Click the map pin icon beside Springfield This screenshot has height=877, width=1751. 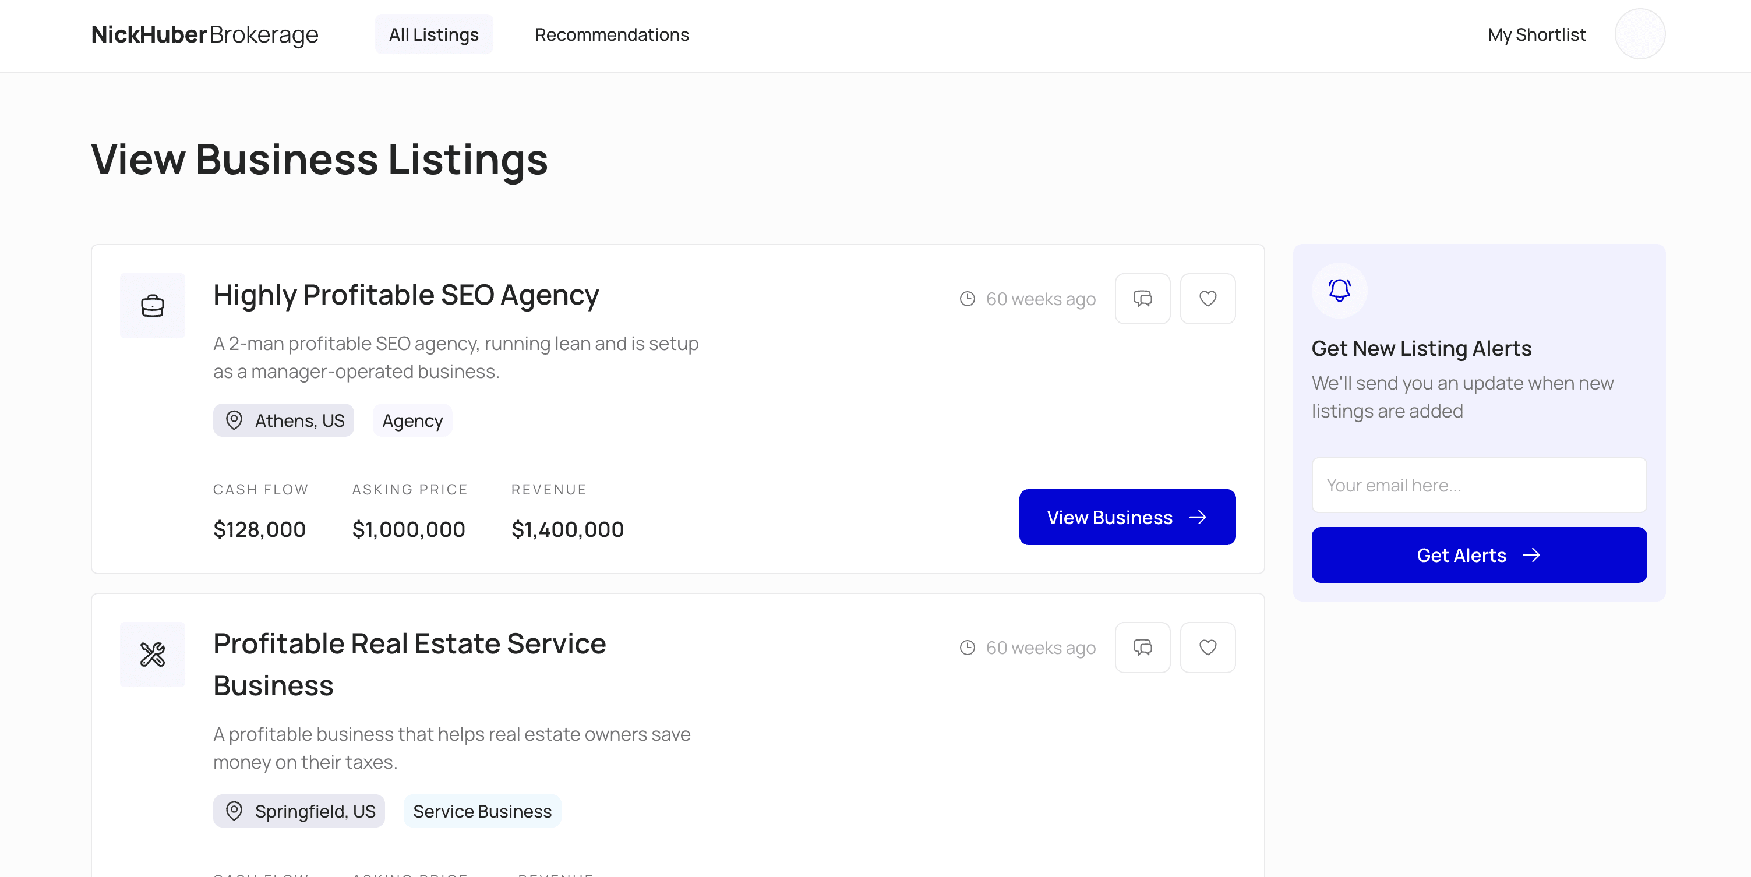[234, 811]
